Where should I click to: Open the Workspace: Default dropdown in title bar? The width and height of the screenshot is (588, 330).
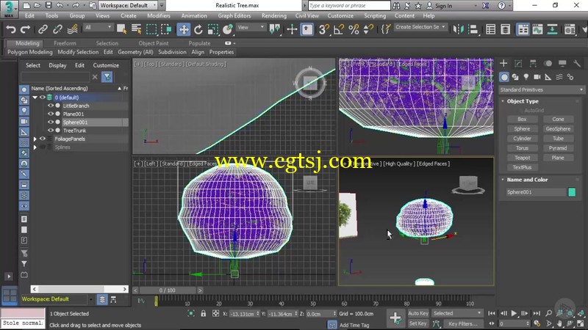(x=128, y=5)
